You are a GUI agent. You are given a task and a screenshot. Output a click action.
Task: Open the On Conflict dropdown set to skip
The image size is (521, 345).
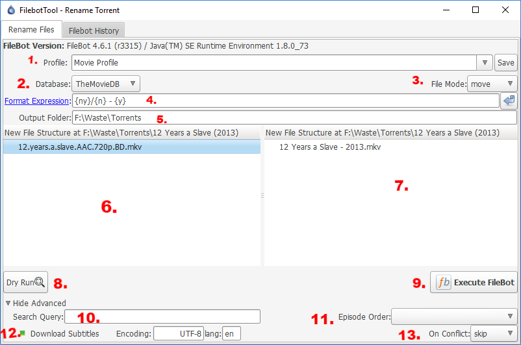point(494,333)
